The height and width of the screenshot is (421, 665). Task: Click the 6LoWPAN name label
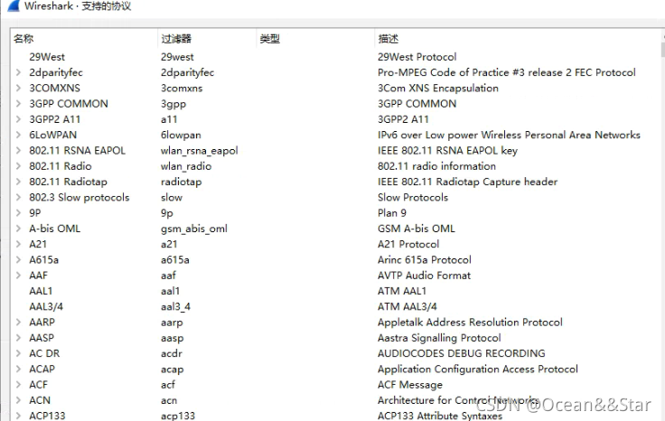pyautogui.click(x=53, y=135)
